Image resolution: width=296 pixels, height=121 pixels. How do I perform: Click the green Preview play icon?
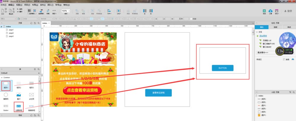tap(264, 11)
